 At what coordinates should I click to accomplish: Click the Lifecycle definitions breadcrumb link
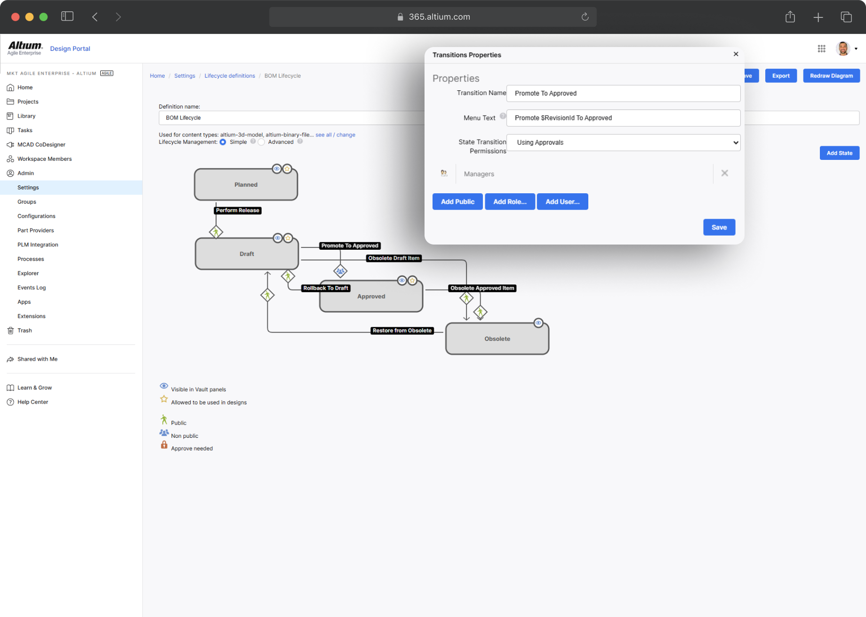[230, 76]
